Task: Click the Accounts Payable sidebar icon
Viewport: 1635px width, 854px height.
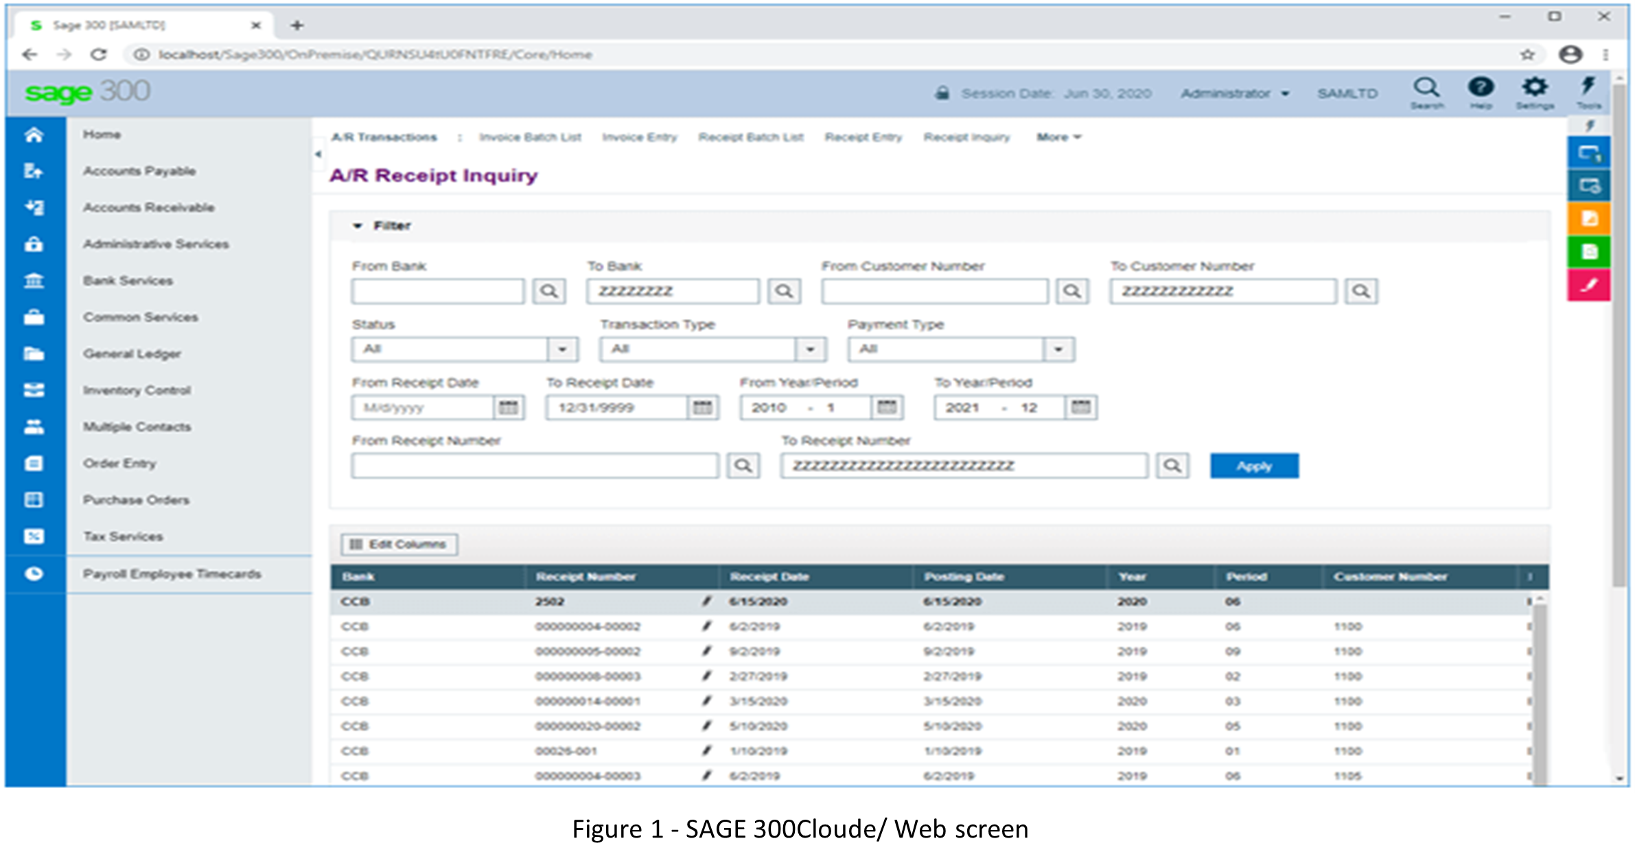Action: [34, 171]
